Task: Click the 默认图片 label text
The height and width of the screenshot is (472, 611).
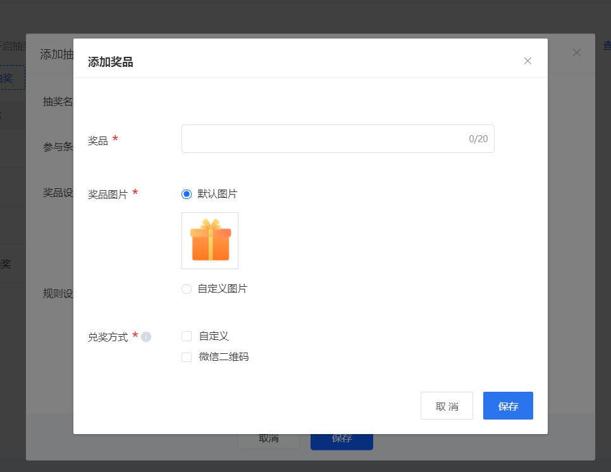Action: pyautogui.click(x=218, y=194)
